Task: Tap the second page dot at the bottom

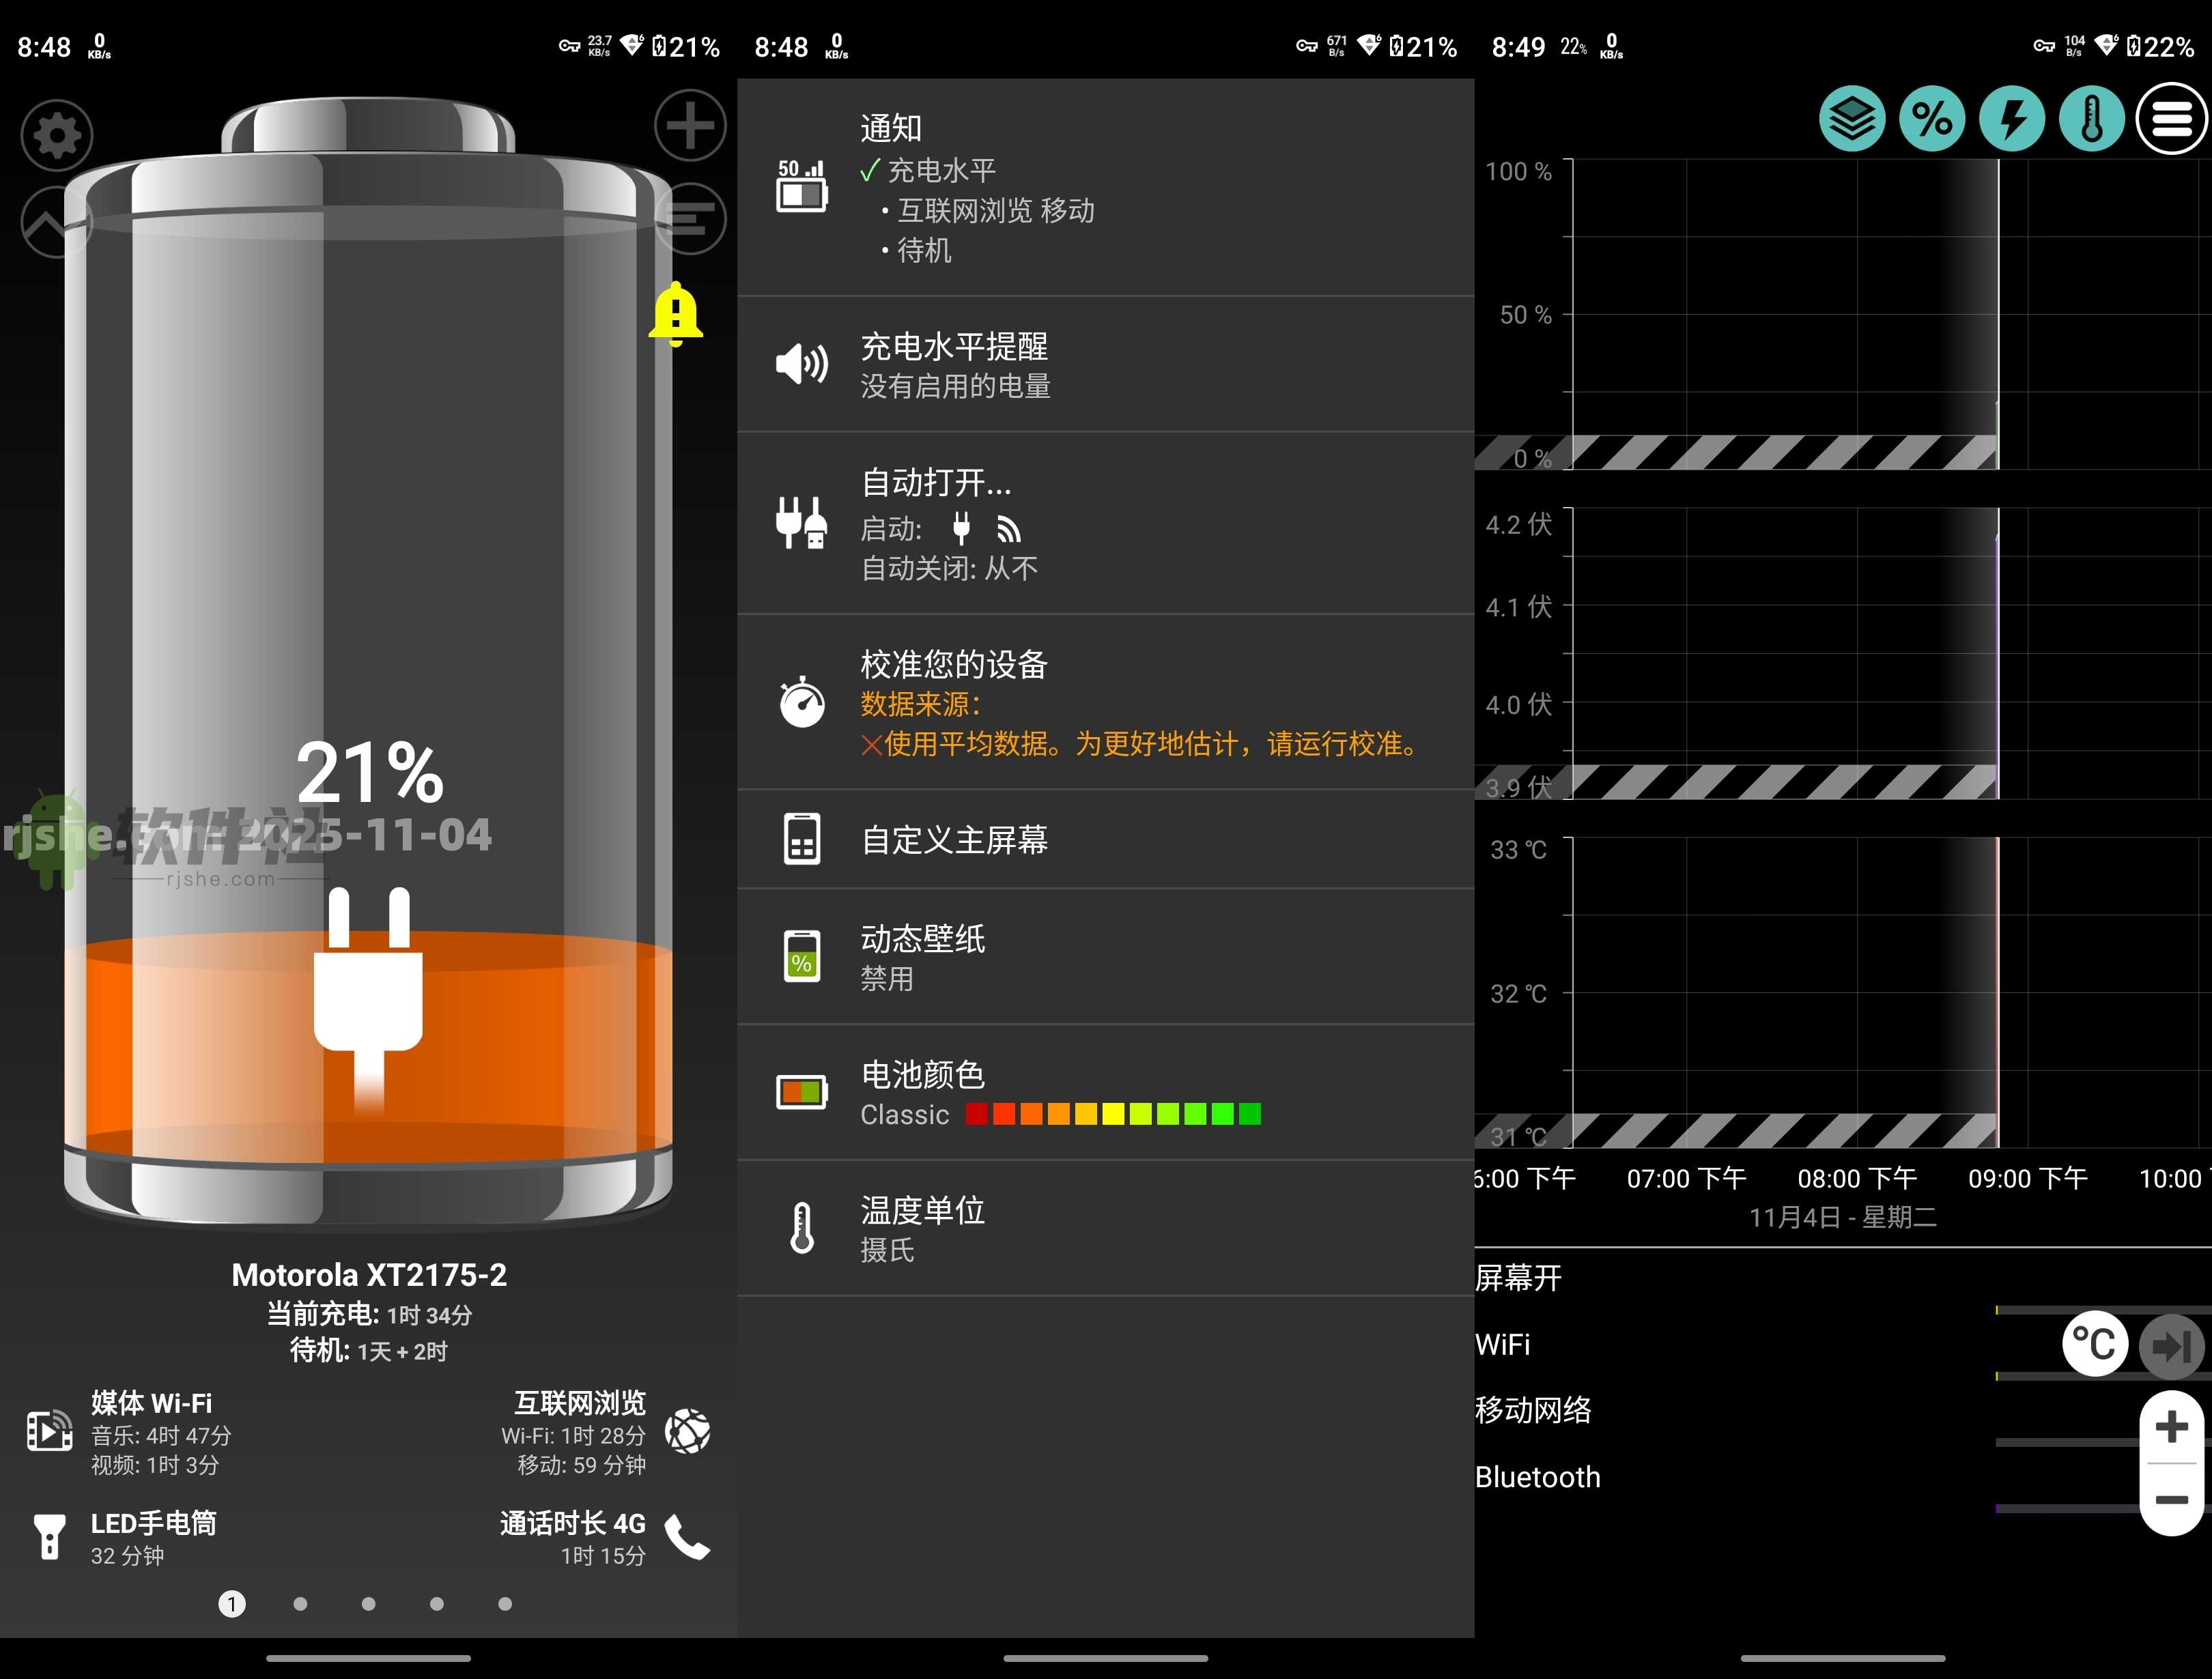Action: click(300, 1603)
